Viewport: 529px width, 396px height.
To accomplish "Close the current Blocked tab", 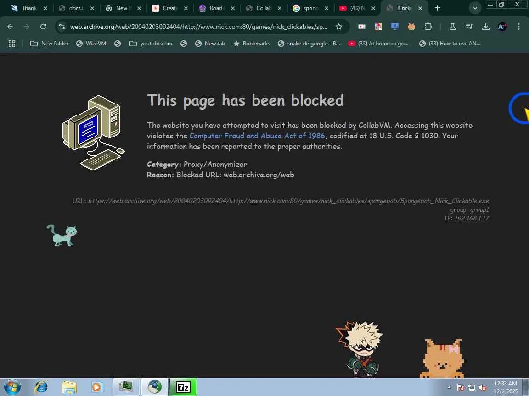I will tap(420, 8).
